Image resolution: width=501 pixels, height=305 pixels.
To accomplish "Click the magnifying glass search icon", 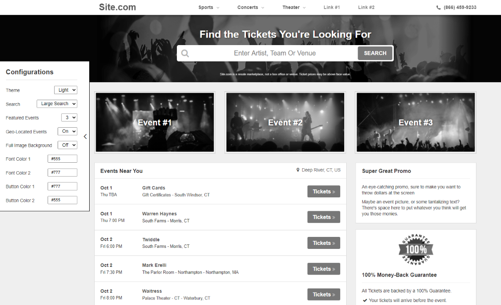I will (185, 53).
